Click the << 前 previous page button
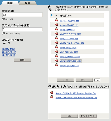This screenshot has width=111, height=121. [65, 80]
